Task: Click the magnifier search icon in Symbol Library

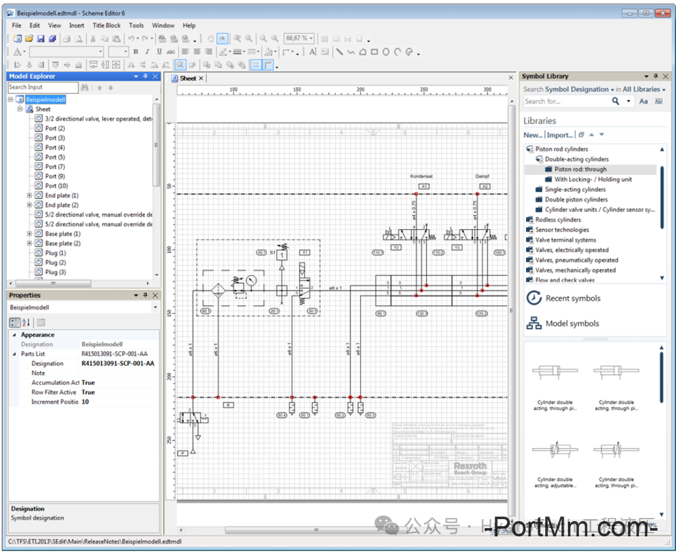Action: 616,102
